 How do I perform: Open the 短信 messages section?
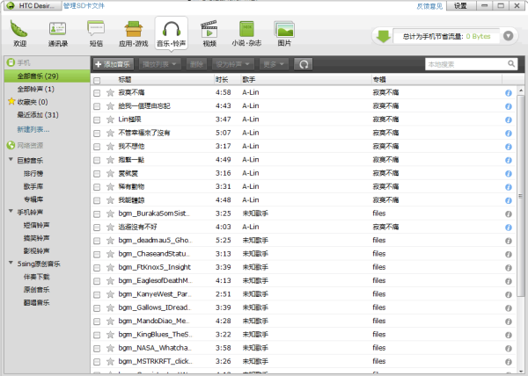point(96,33)
